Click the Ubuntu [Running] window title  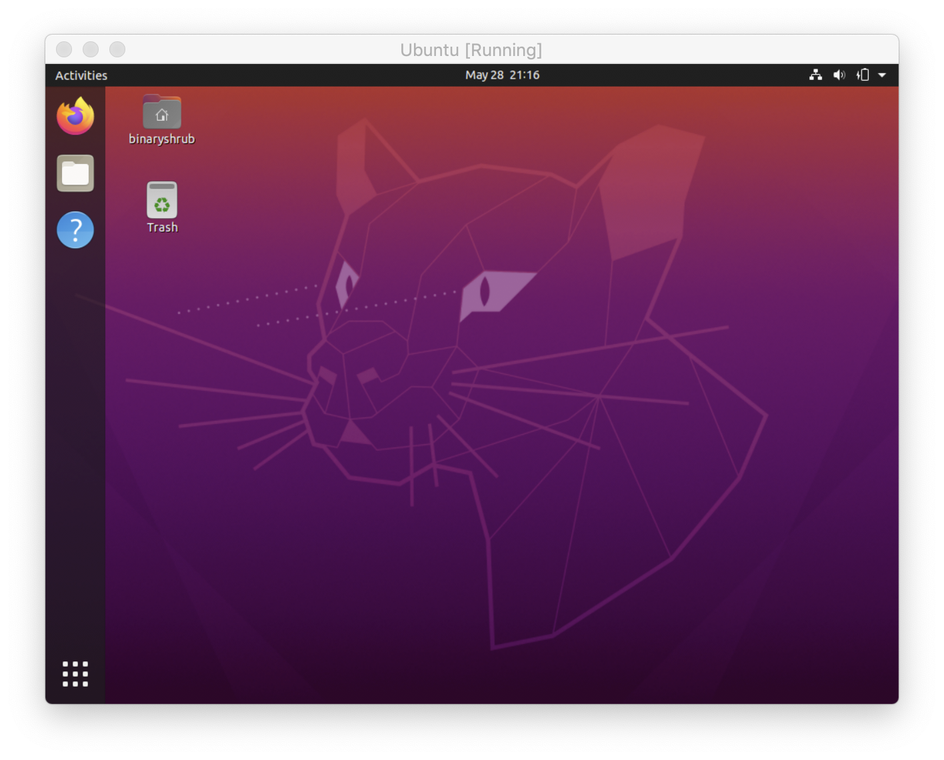coord(471,50)
